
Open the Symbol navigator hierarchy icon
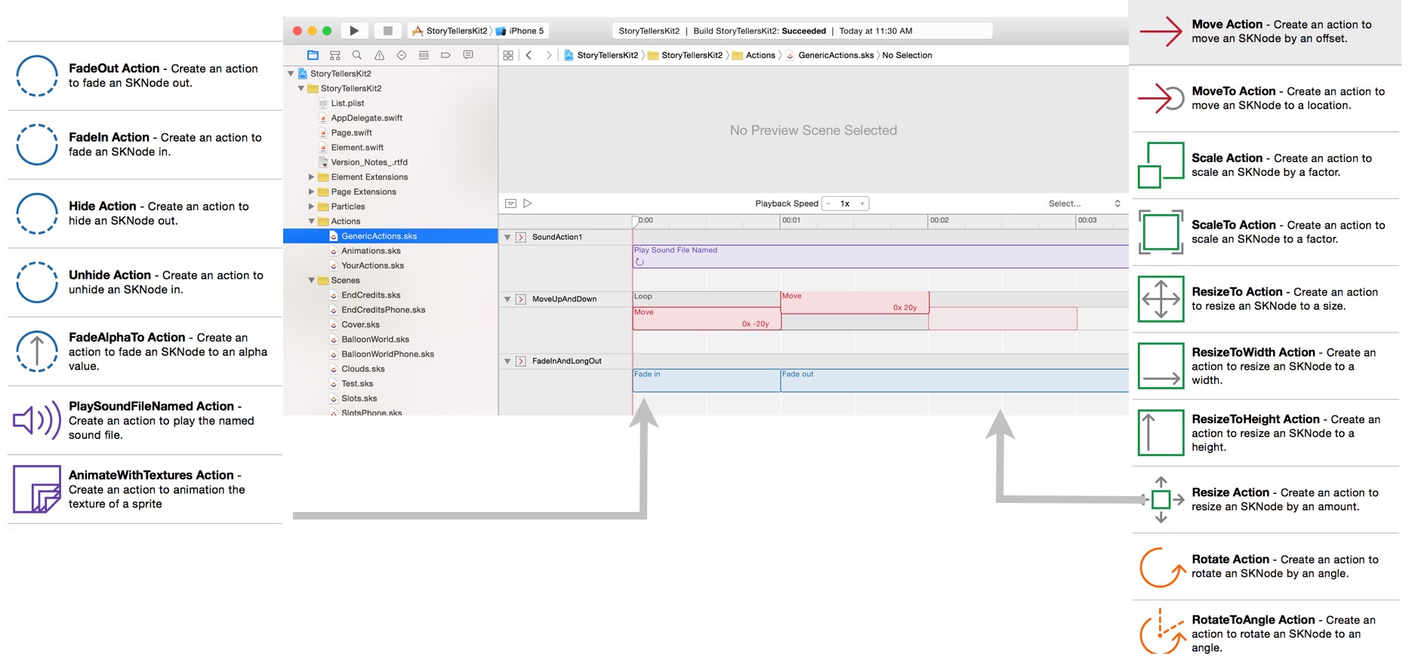tap(335, 55)
